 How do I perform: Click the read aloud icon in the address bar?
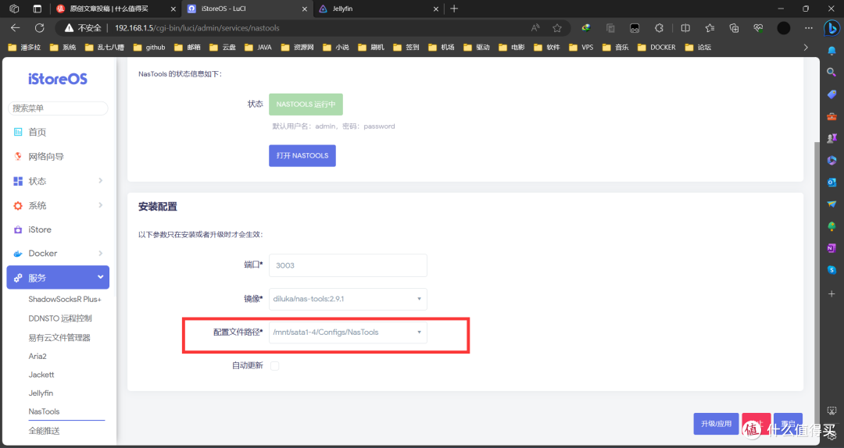tap(535, 28)
